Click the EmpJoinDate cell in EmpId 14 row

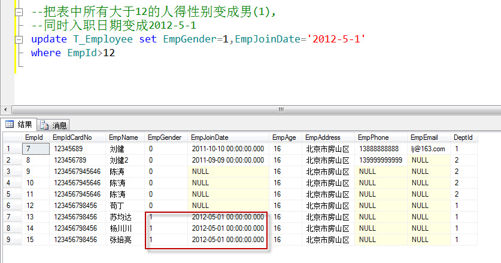point(229,228)
